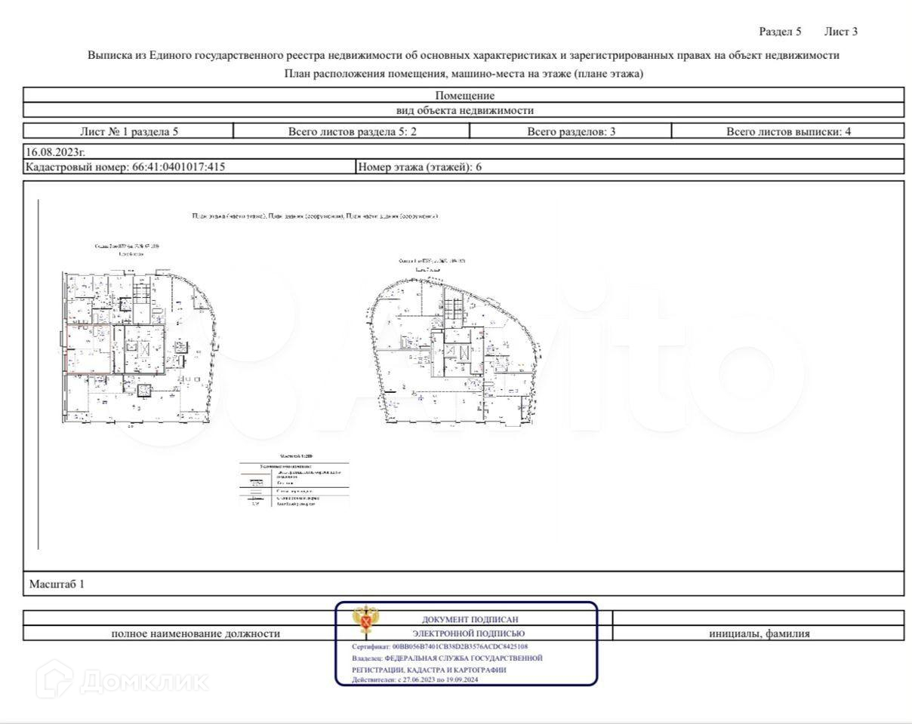Click the 'вид объекта недвижимости' row
The width and height of the screenshot is (912, 724).
tap(464, 110)
